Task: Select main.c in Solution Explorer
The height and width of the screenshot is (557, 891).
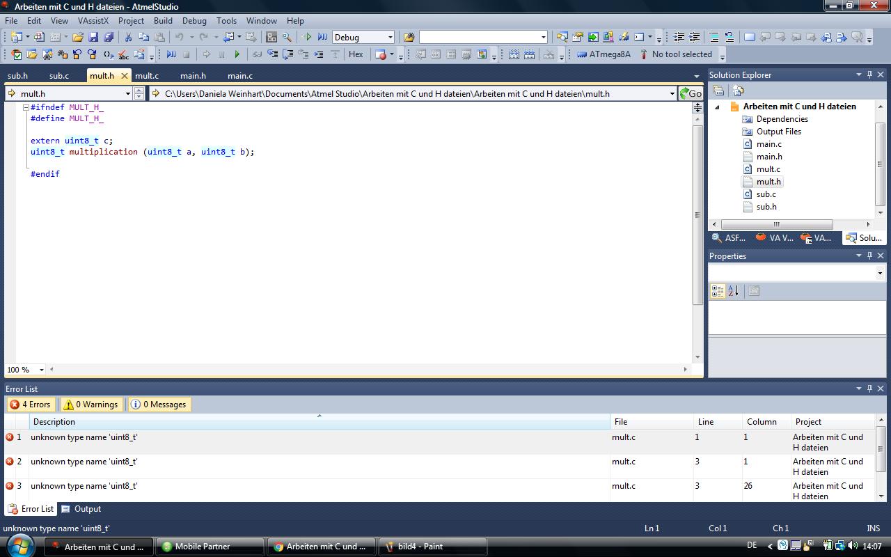Action: pos(768,144)
